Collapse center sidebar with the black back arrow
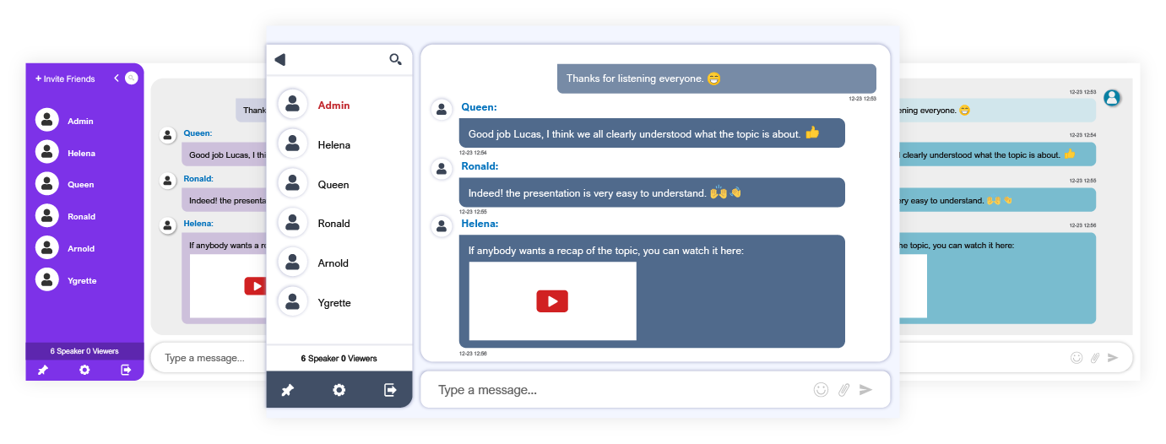The height and width of the screenshot is (444, 1166). [x=280, y=59]
